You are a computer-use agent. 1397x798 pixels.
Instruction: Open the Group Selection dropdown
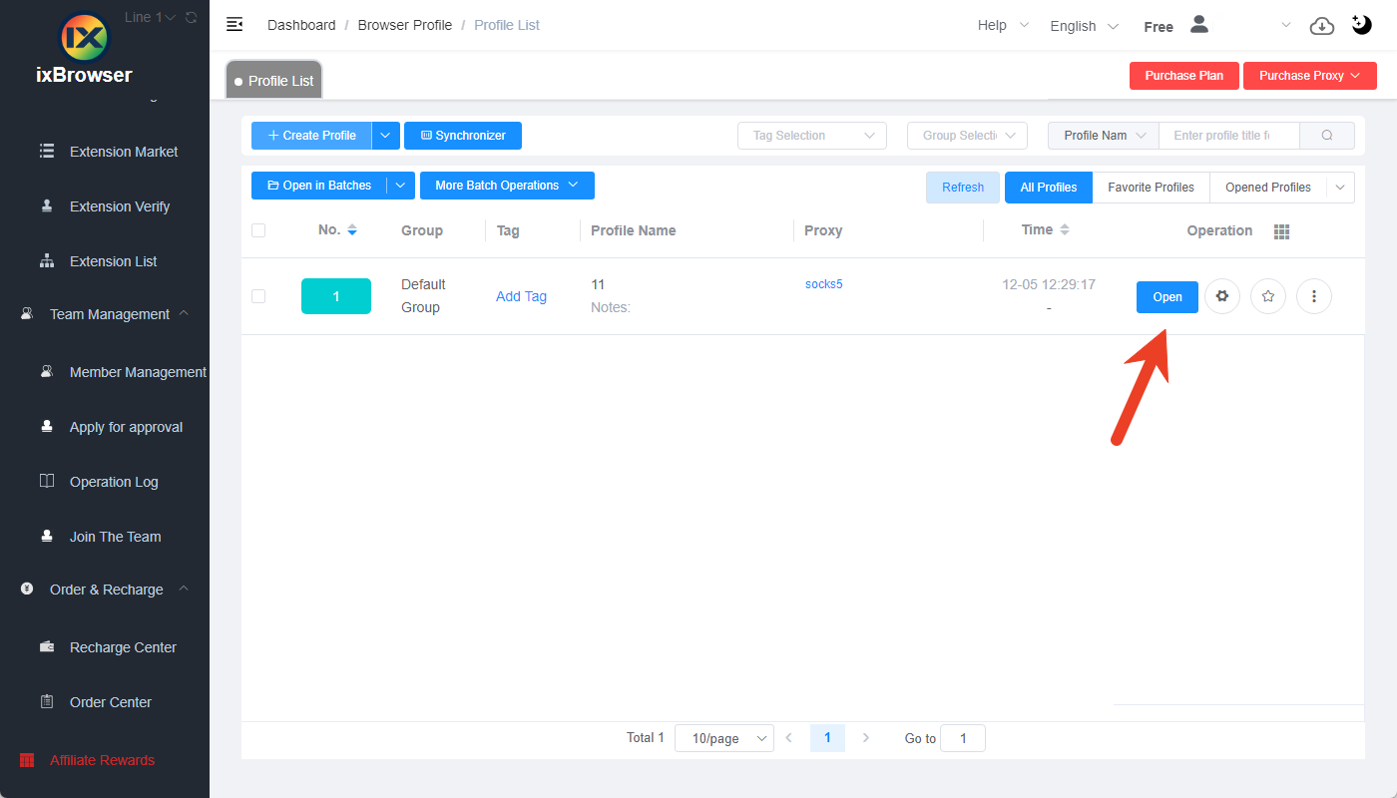pyautogui.click(x=966, y=136)
